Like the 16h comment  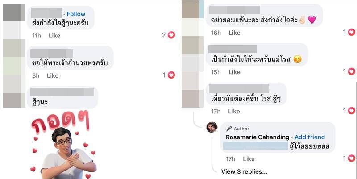(x=234, y=33)
